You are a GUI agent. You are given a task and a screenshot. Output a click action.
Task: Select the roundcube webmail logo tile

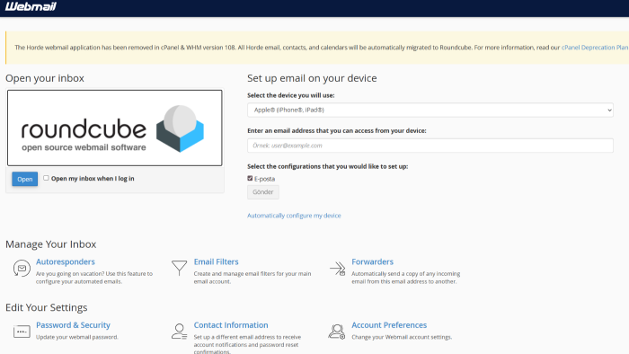[115, 128]
